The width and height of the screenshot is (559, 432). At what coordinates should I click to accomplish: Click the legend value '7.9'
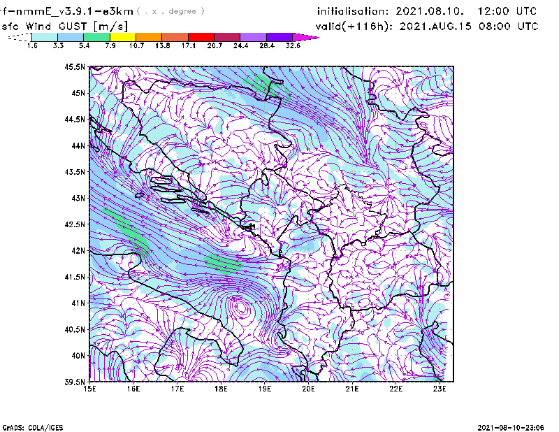(110, 45)
